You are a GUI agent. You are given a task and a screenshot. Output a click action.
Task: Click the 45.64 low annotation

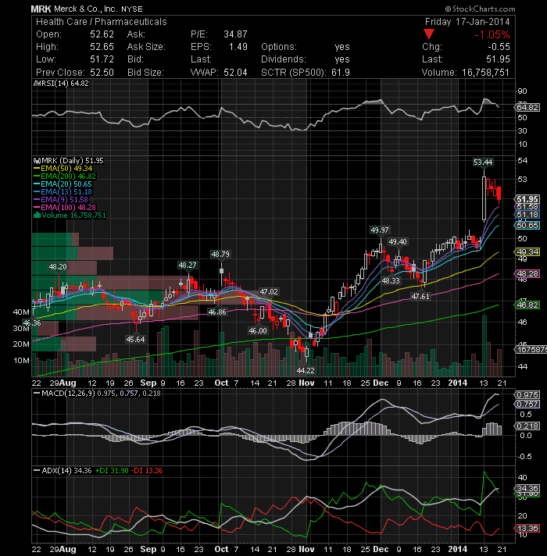135,340
